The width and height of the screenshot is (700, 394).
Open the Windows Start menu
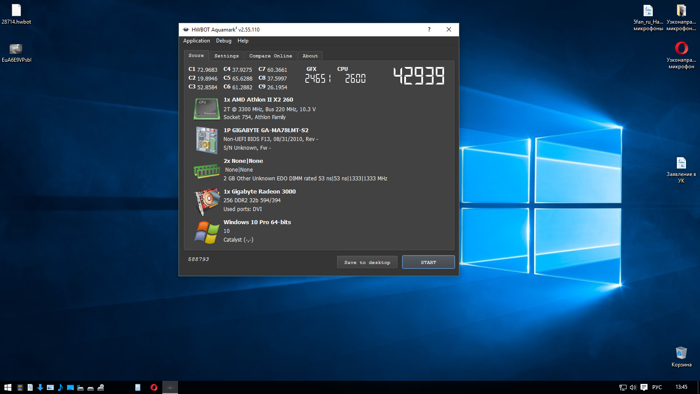(7, 387)
